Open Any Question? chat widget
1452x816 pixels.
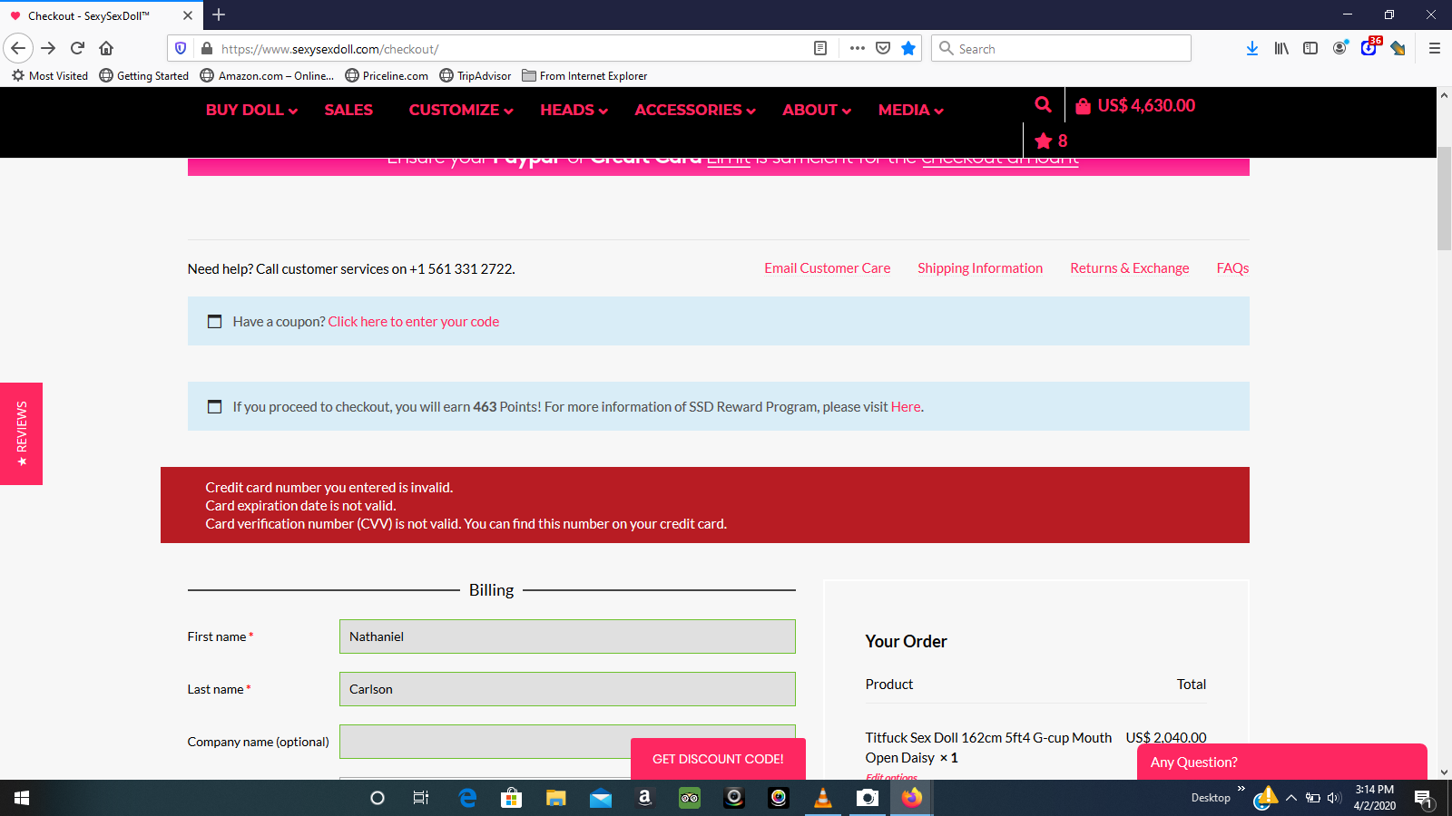[x=1281, y=762]
